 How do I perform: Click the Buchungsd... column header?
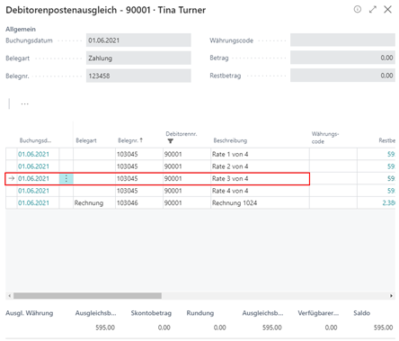[x=35, y=140]
